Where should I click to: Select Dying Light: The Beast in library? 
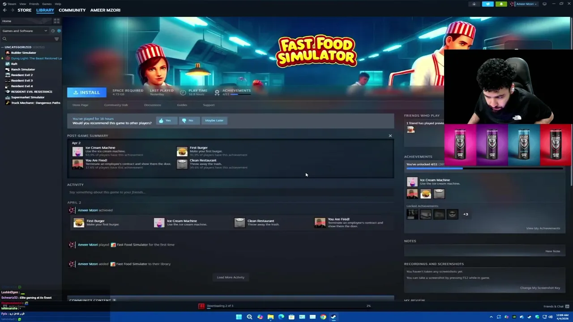pos(36,58)
